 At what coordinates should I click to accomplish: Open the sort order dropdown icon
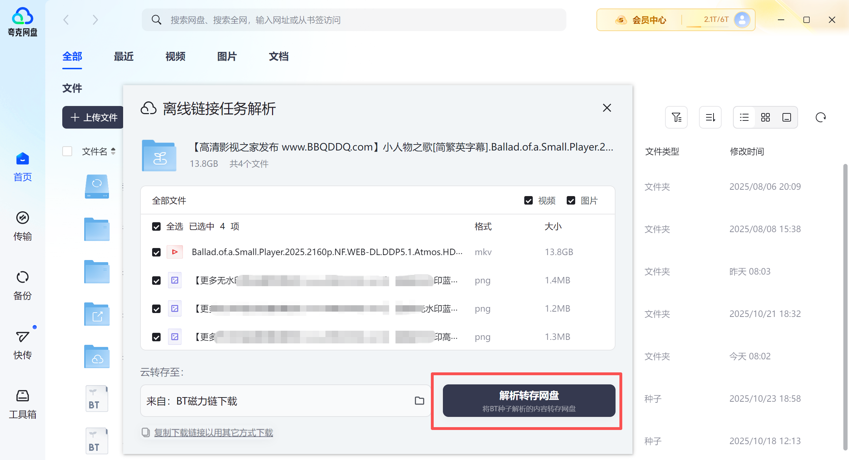(710, 117)
